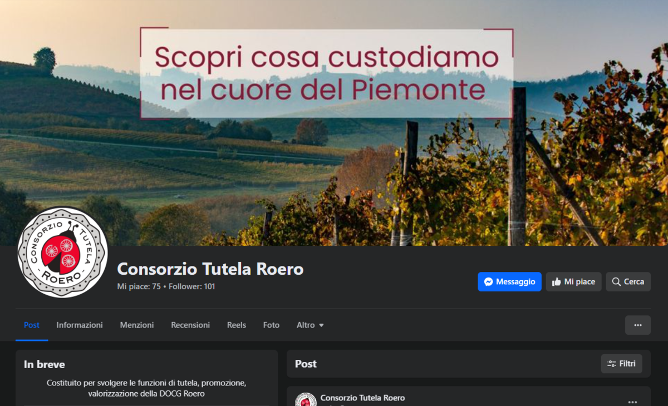The image size is (668, 406).
Task: Click the small post author avatar
Action: tap(306, 400)
